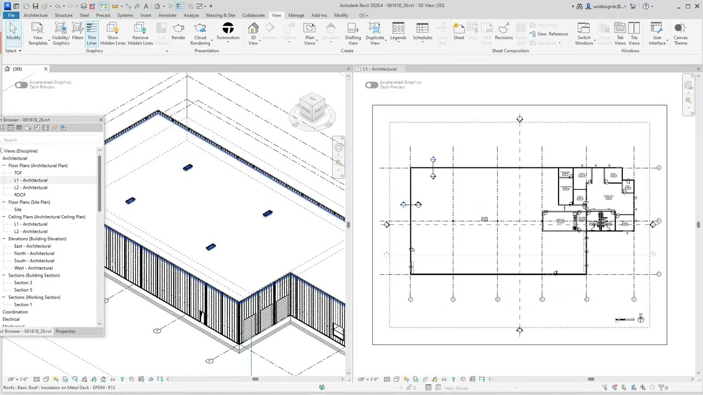
Task: Close the (3D) view tab
Action: pyautogui.click(x=46, y=69)
